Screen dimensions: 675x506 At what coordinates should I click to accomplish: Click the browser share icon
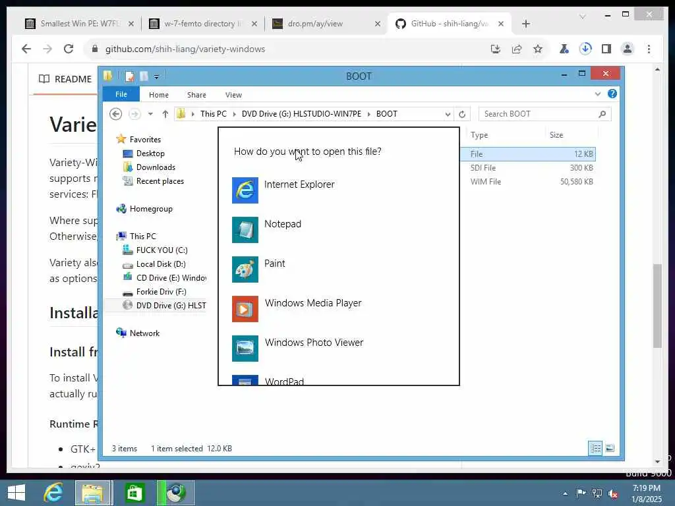click(517, 49)
